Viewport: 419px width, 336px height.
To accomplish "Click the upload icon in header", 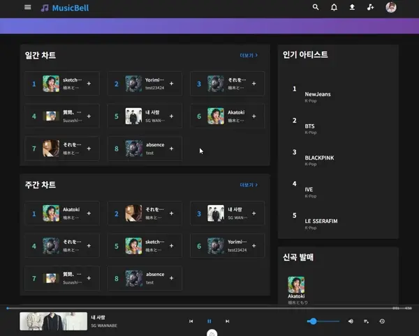I will (x=352, y=7).
